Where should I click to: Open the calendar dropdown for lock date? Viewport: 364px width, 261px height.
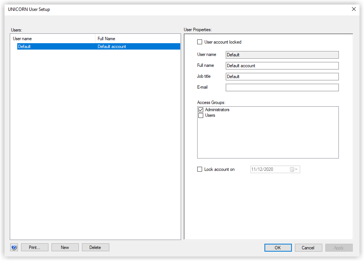(294, 169)
